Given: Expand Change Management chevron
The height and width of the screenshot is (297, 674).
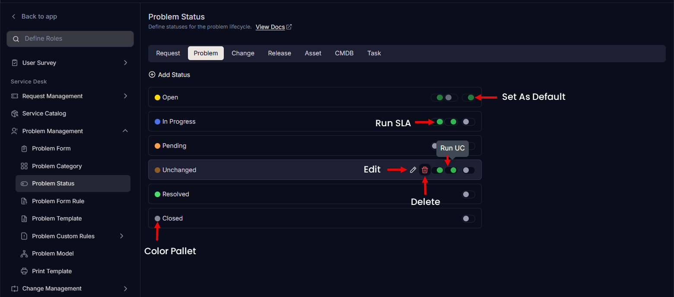Looking at the screenshot, I should click(125, 288).
